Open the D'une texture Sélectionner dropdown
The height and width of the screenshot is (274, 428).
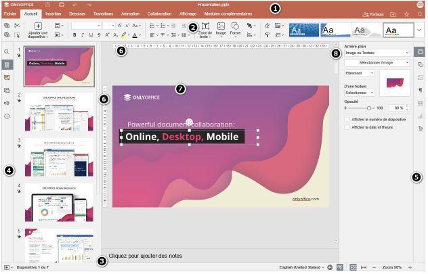click(x=359, y=93)
